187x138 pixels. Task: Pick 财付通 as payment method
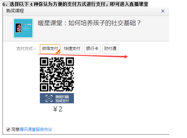(110, 49)
